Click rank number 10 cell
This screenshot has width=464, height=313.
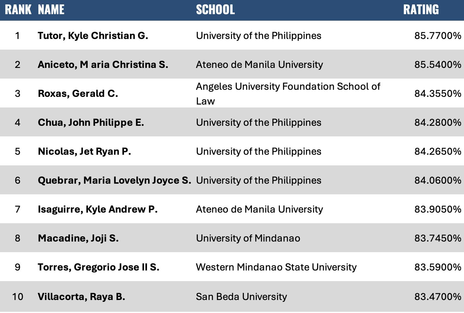(17, 296)
